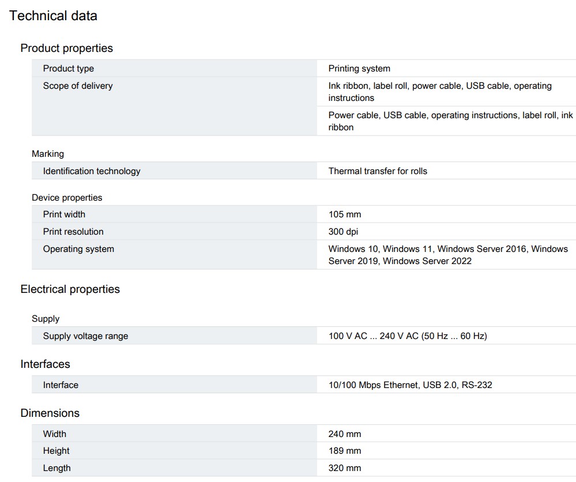This screenshot has height=482, width=576.
Task: Click the Interfaces section heading
Action: (x=45, y=364)
